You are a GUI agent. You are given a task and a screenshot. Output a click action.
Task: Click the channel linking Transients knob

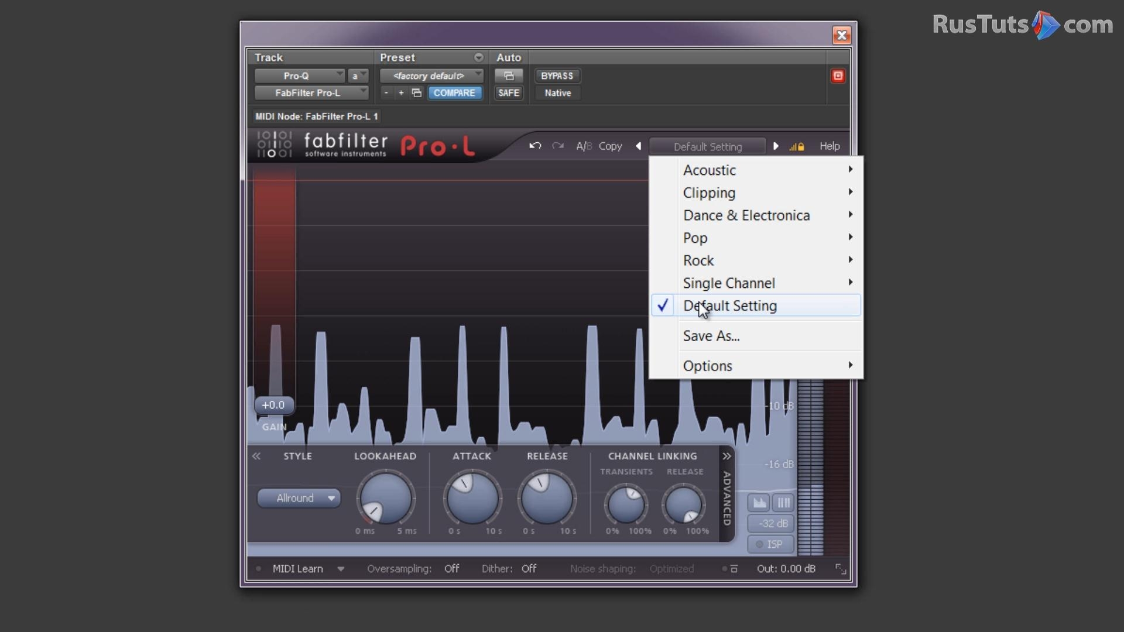click(626, 504)
